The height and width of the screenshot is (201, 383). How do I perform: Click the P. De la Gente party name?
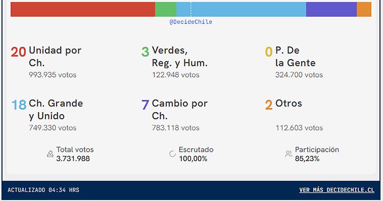(x=295, y=56)
